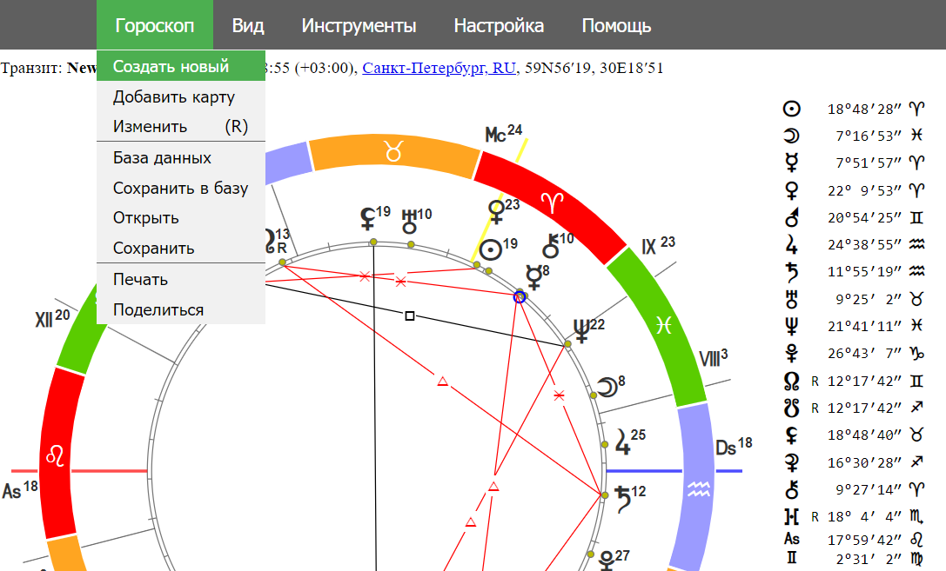
Task: Click Pluto position 26°43′ 7″
Action: click(864, 353)
